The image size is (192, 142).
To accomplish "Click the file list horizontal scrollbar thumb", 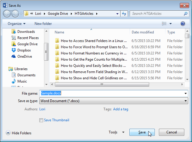I will pos(102,85).
